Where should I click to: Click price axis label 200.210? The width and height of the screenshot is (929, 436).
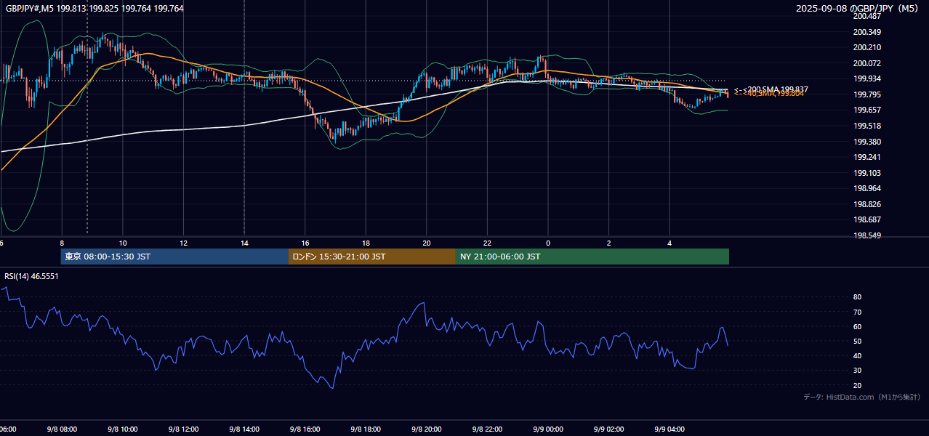coord(866,47)
